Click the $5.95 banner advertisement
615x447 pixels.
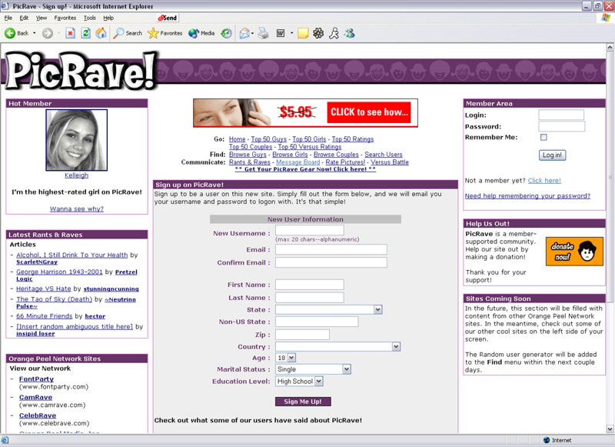tap(305, 112)
